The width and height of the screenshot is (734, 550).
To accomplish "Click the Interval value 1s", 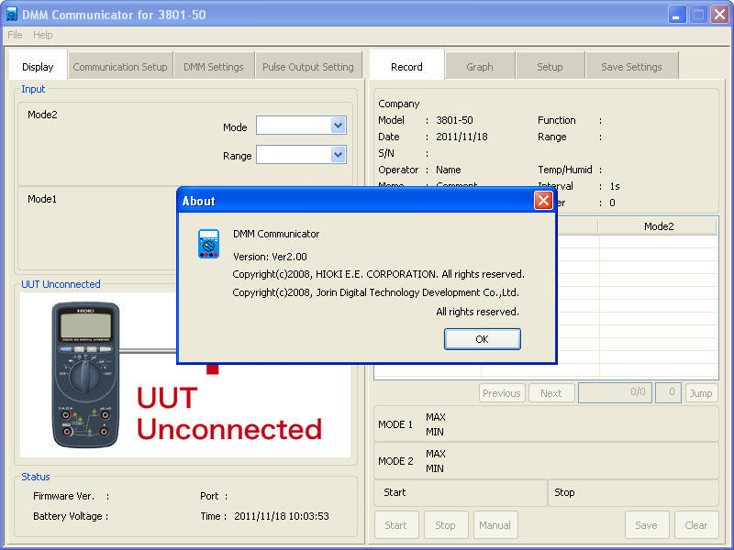I will [x=615, y=186].
